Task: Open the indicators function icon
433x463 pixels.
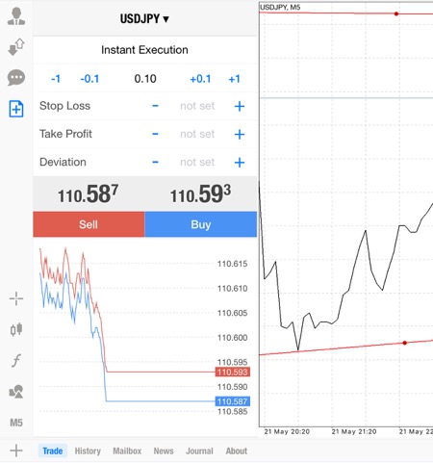Action: tap(16, 360)
